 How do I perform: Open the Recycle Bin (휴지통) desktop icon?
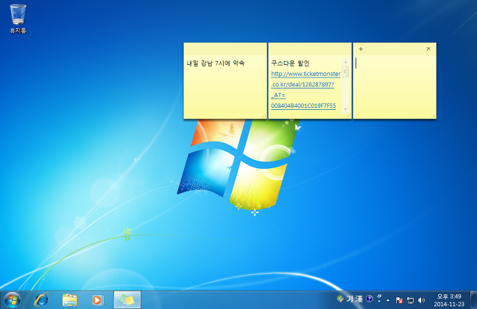(x=18, y=18)
